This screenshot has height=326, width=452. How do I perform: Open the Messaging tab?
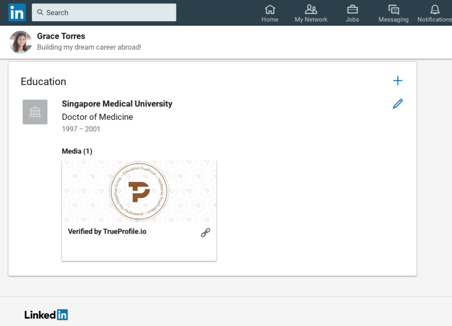(393, 14)
